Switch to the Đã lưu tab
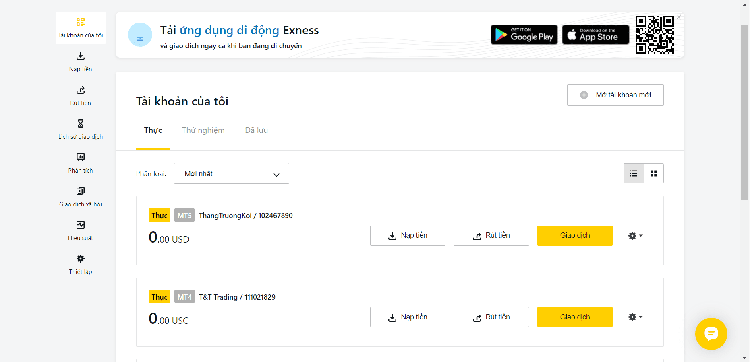The height and width of the screenshot is (362, 750). click(256, 130)
